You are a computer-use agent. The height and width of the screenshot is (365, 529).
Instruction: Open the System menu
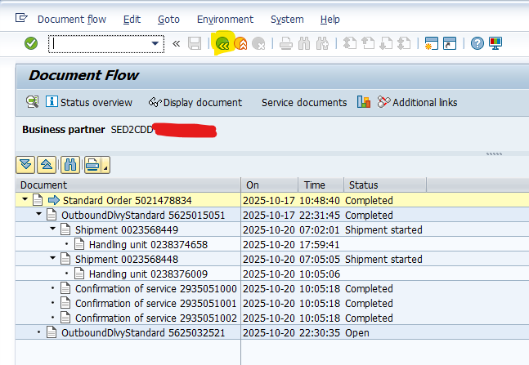(x=287, y=20)
